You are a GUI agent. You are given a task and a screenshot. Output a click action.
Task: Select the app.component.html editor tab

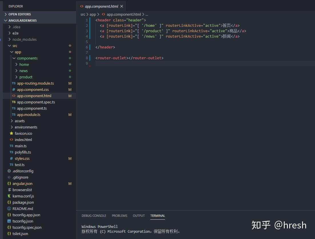coord(101,7)
